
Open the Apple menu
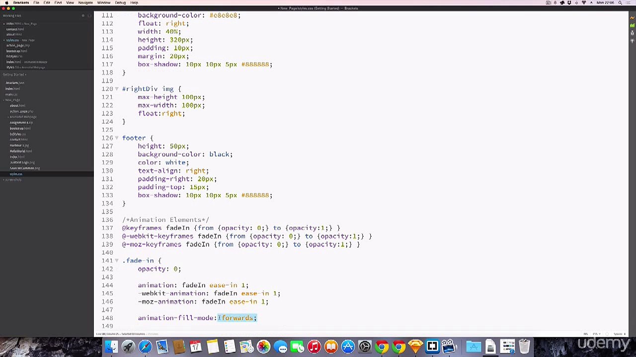tap(6, 2)
